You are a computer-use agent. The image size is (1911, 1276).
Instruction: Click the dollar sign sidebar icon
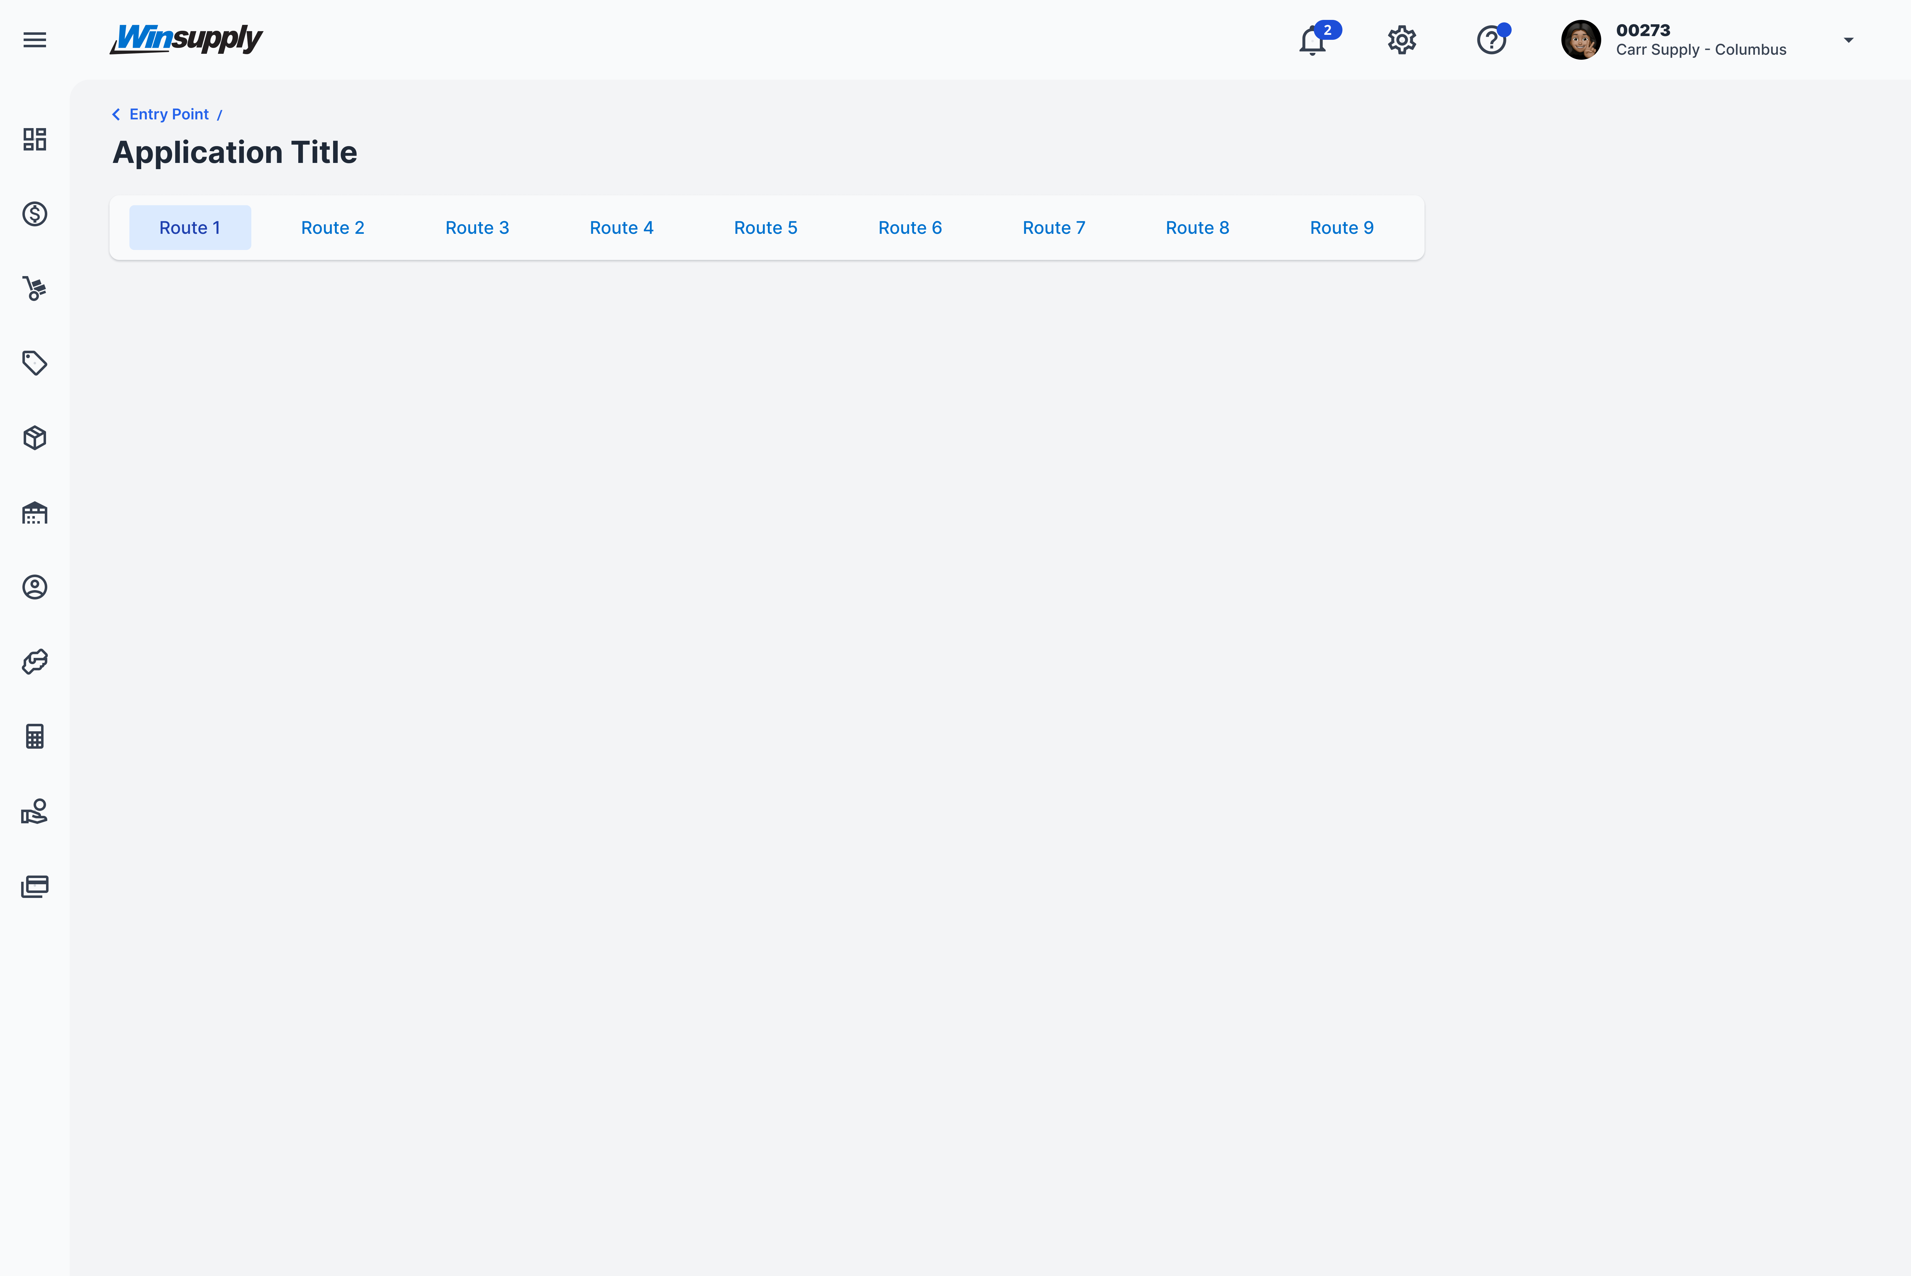tap(34, 214)
